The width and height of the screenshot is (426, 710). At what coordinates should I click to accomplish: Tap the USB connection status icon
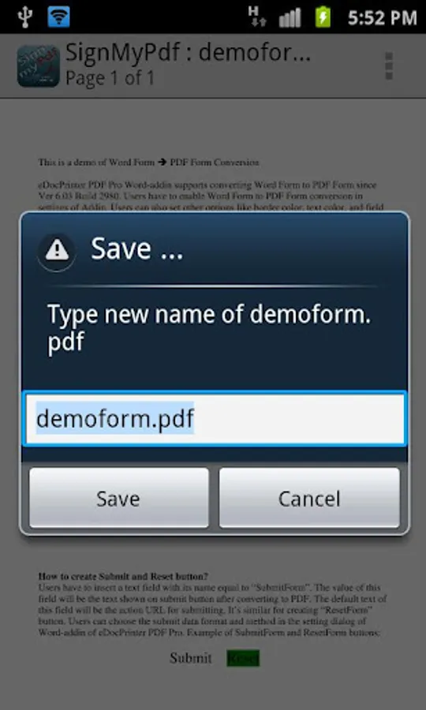[x=24, y=17]
